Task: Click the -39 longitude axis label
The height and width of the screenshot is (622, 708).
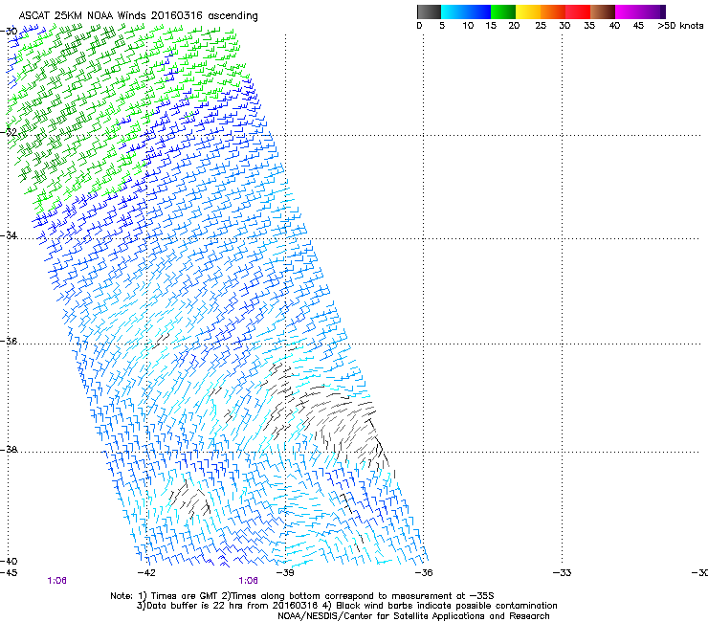Action: tap(285, 573)
